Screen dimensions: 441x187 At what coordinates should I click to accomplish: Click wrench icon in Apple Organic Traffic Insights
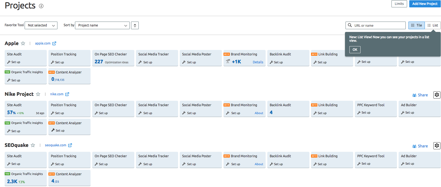[x=9, y=80]
